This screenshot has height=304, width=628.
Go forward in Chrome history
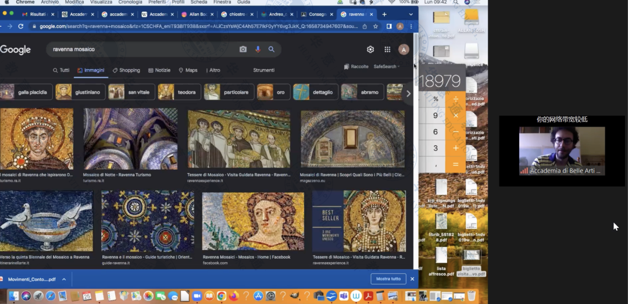pos(10,26)
